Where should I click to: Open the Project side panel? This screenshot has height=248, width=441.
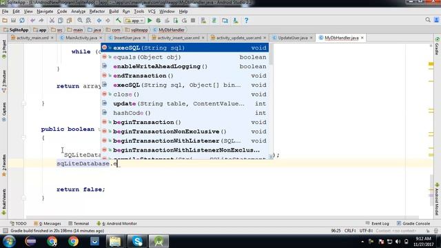pos(4,49)
